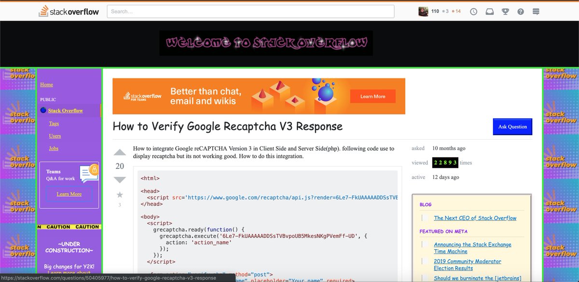579x282 pixels.
Task: Click the BLOG heading
Action: 426,205
